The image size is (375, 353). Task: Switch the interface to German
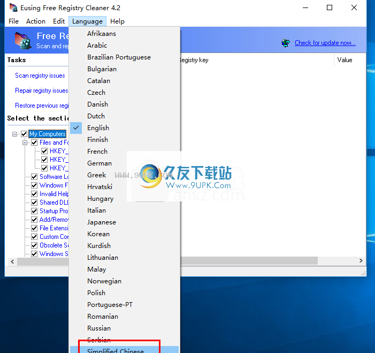[124, 163]
